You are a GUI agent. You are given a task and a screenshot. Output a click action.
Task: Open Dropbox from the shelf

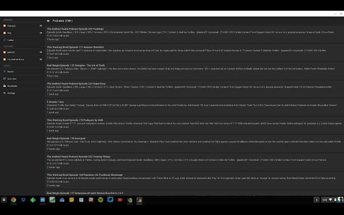point(23,200)
